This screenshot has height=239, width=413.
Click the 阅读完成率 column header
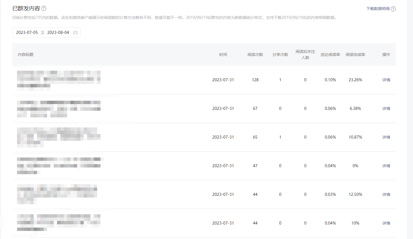(x=355, y=55)
